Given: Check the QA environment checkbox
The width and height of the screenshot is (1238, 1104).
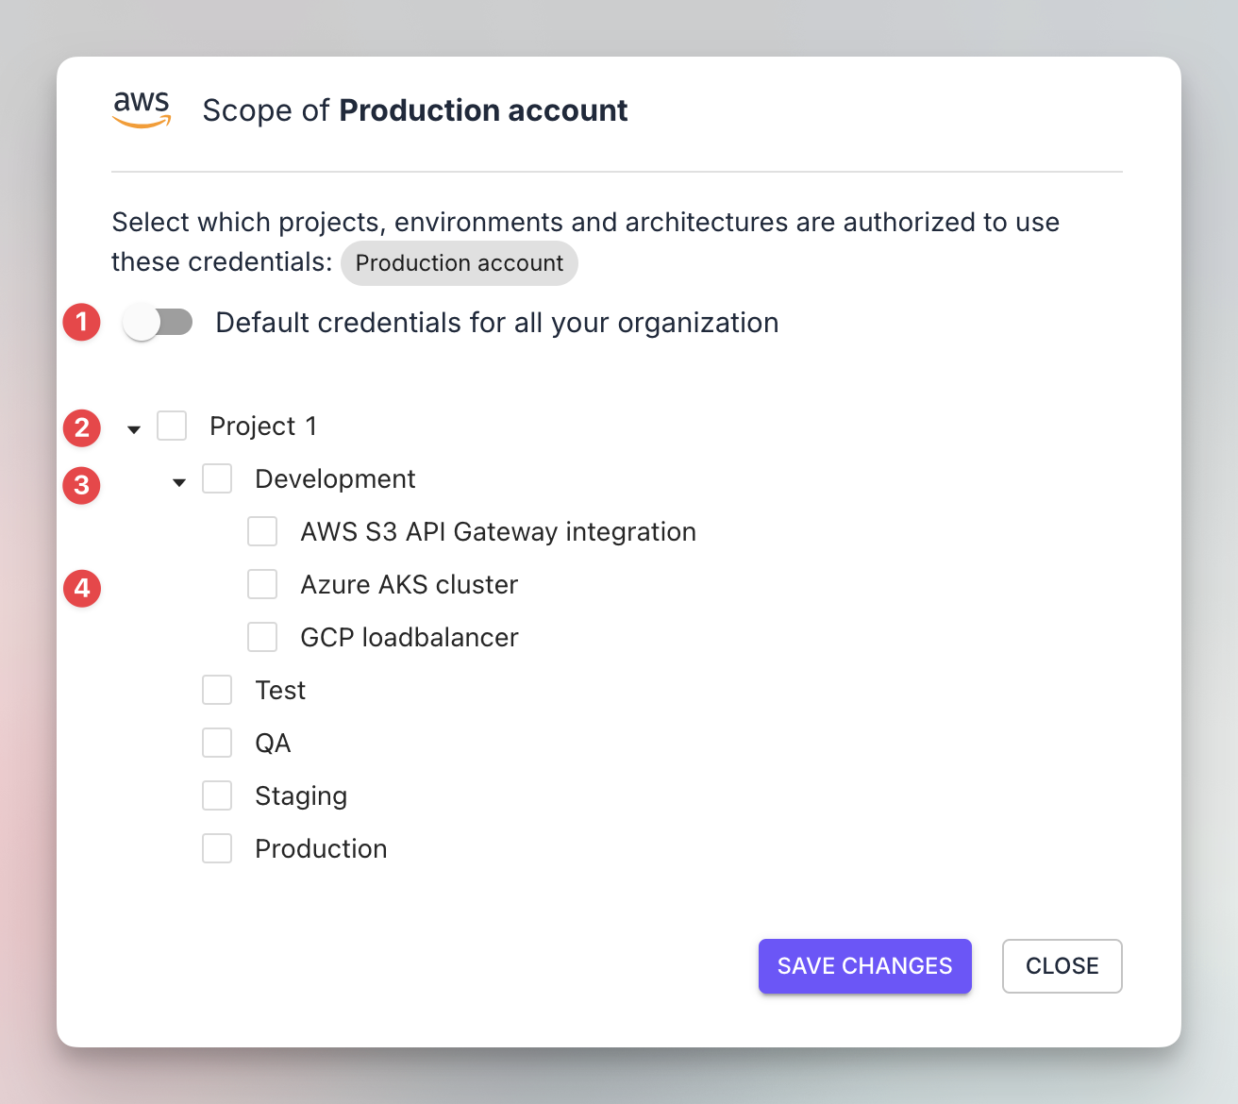Looking at the screenshot, I should coord(217,743).
